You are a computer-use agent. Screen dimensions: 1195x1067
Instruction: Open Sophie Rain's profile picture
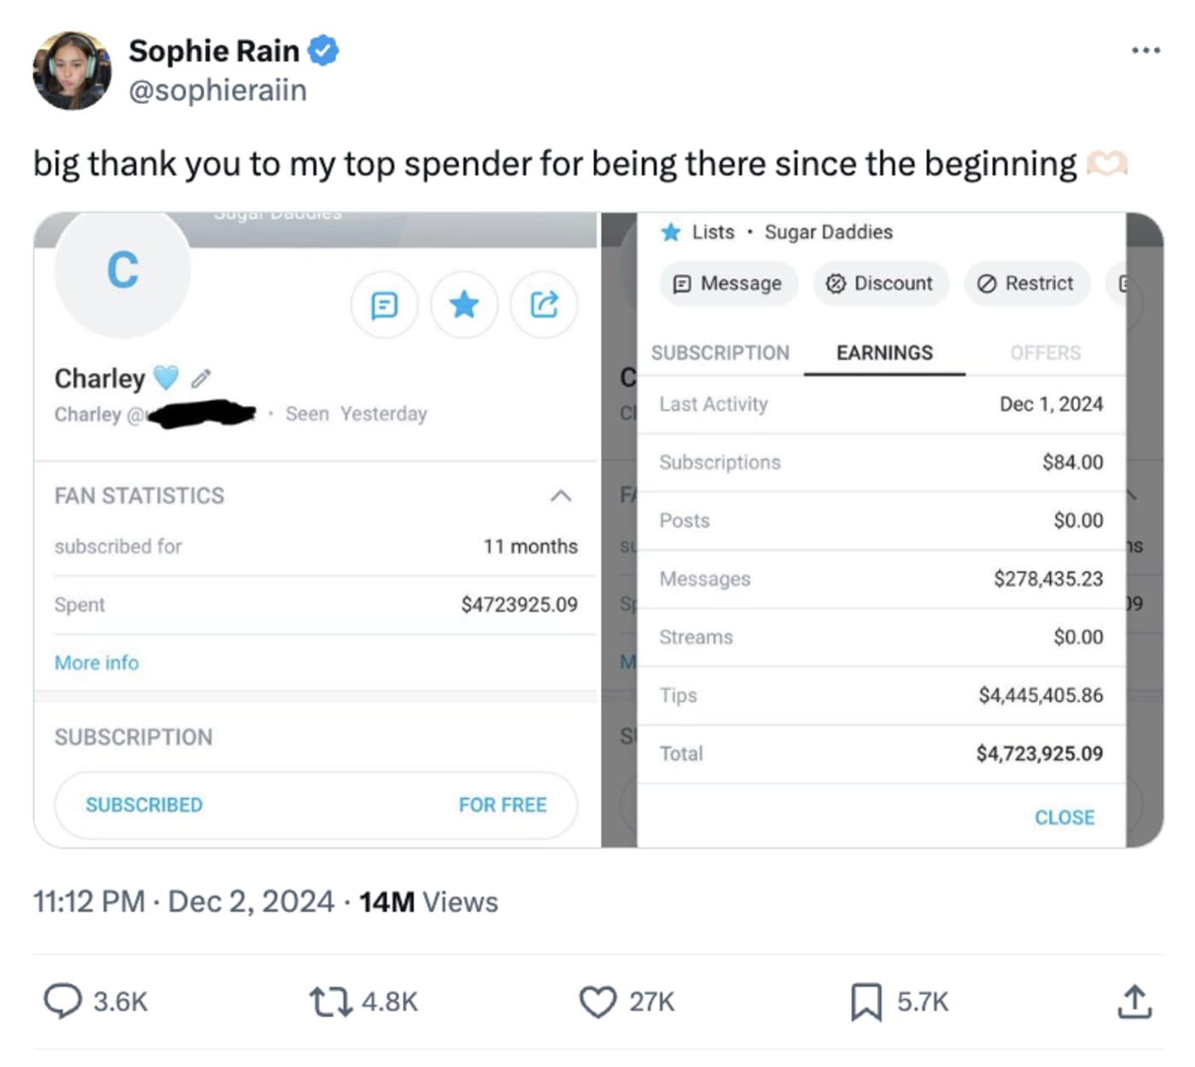(72, 71)
